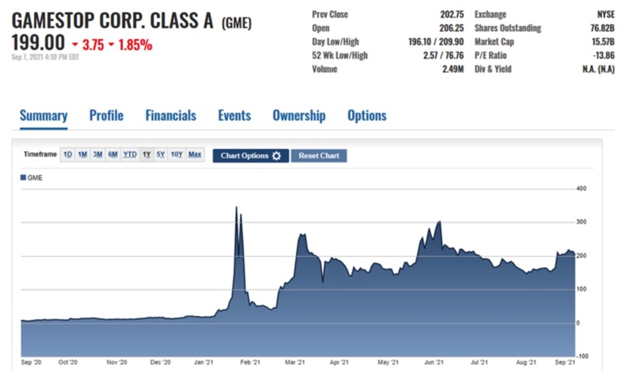Click the 1.85% change value
This screenshot has width=623, height=375.
[x=136, y=45]
